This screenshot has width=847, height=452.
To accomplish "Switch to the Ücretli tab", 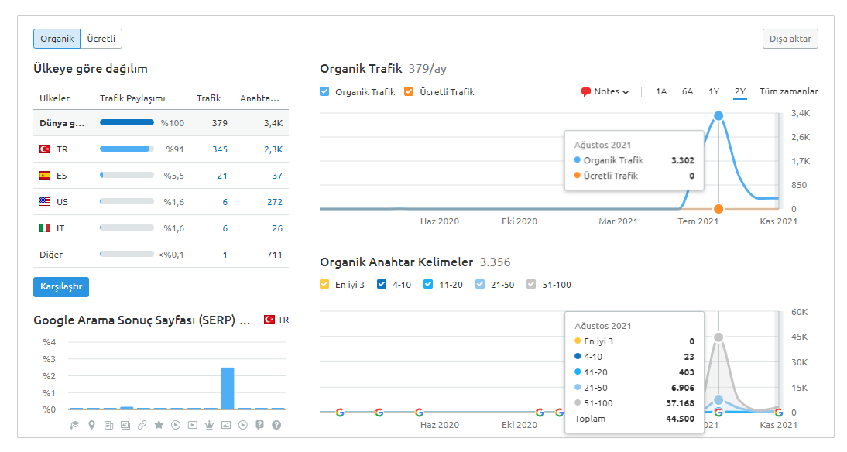I will 101,39.
